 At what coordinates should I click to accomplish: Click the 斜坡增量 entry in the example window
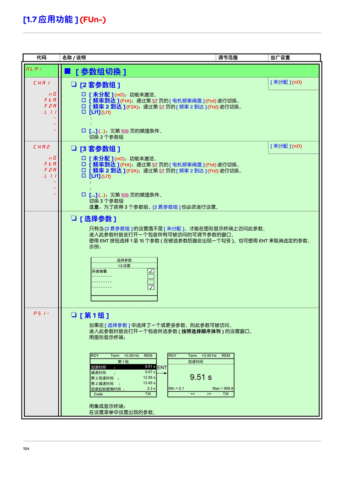[99, 271]
